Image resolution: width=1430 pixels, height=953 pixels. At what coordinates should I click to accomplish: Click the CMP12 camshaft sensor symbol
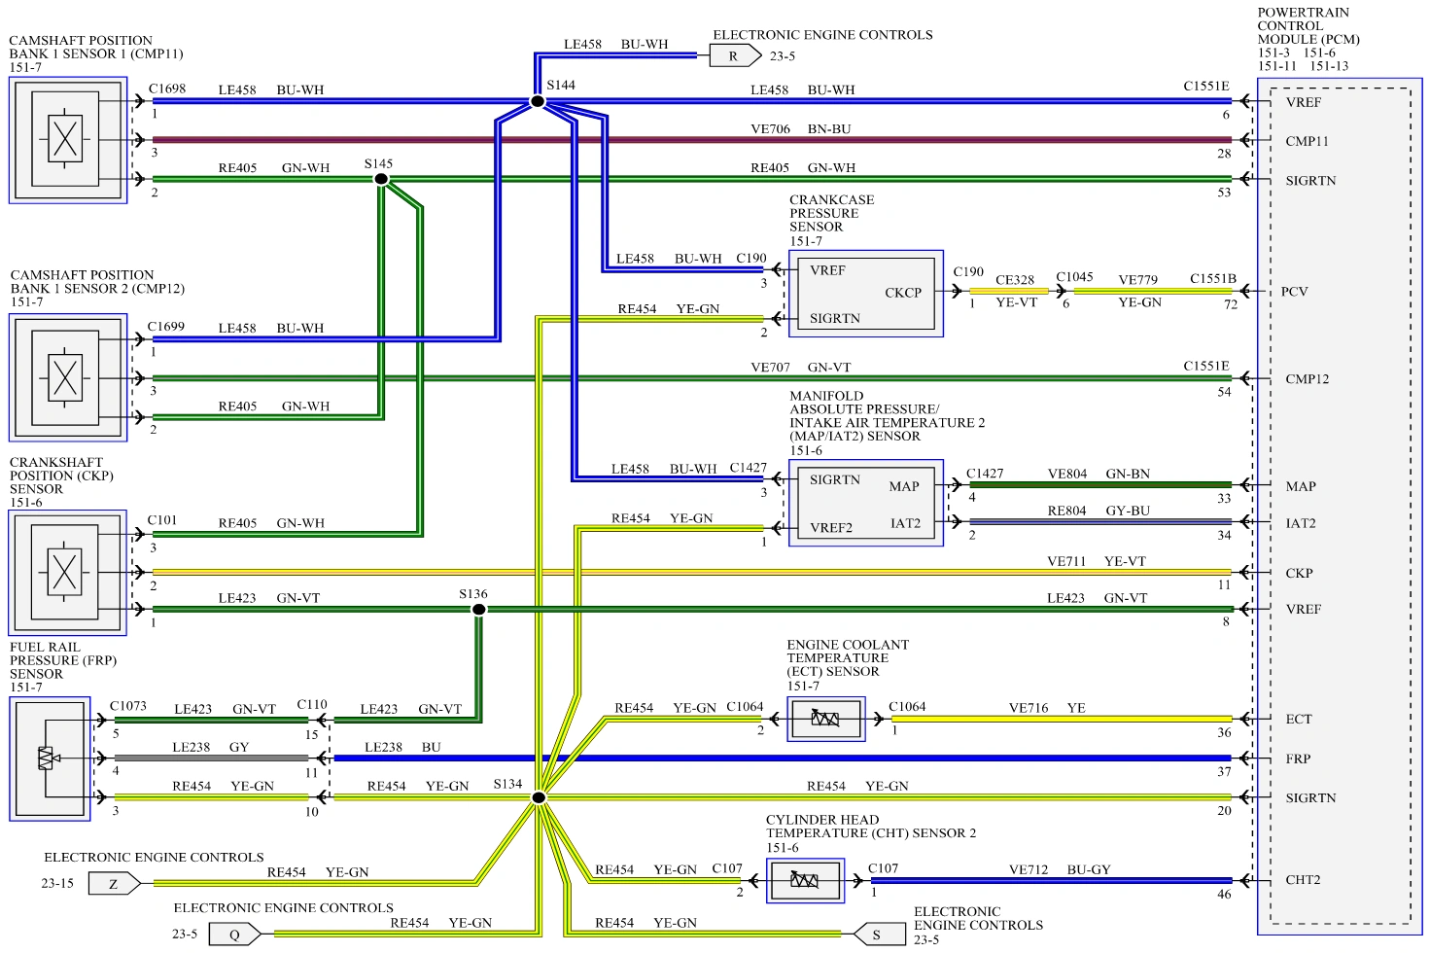[68, 377]
